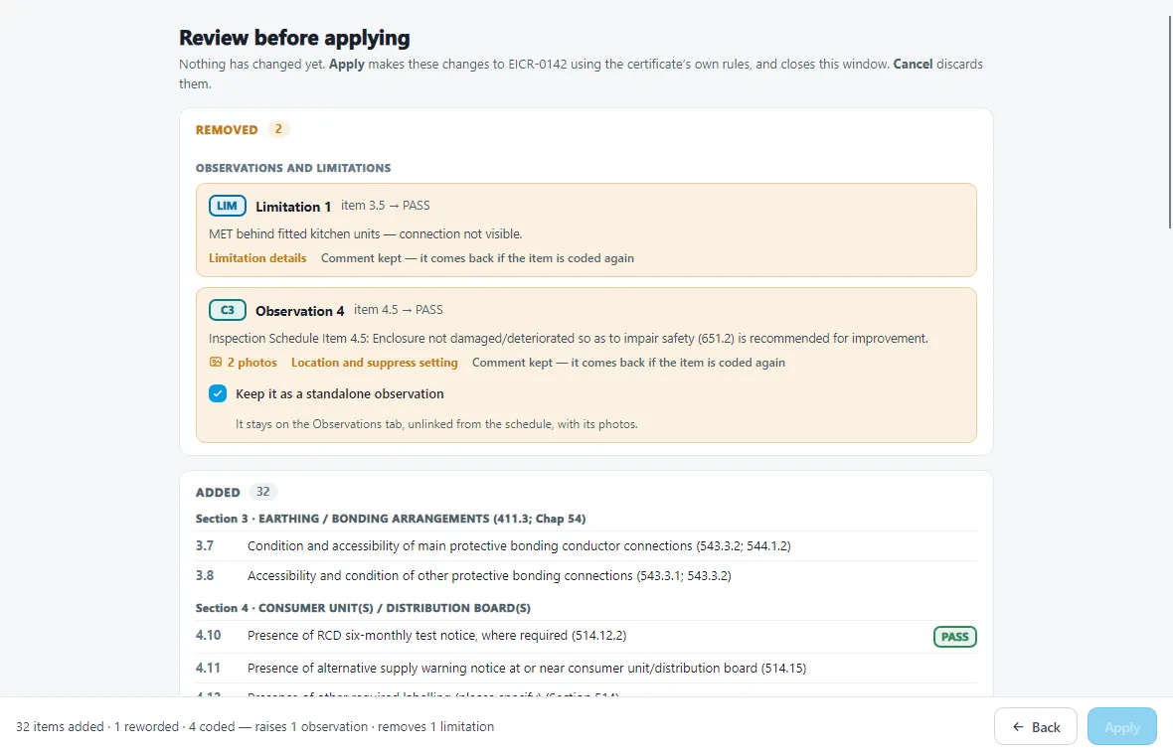Image resolution: width=1173 pixels, height=755 pixels.
Task: Select row 4.10 RCD six-monthly test notice
Action: 586,636
